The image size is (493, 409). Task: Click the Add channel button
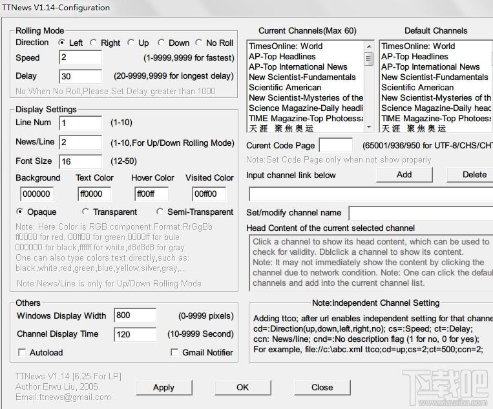(x=404, y=175)
